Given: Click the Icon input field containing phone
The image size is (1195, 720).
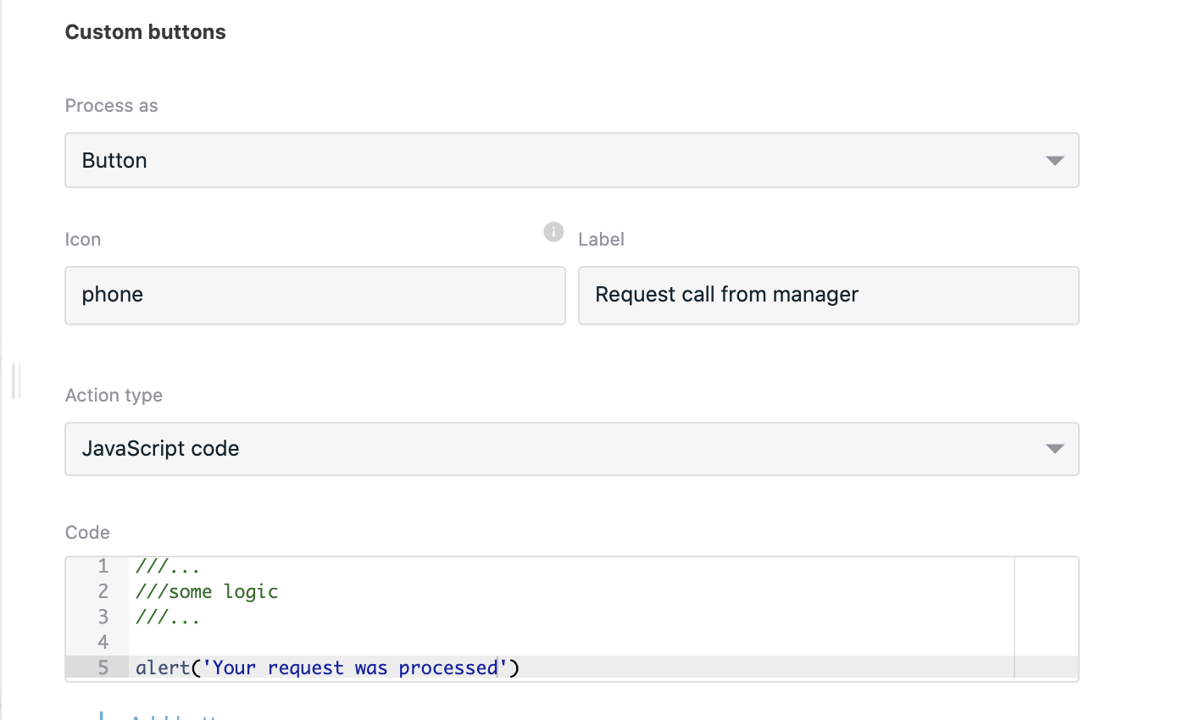Looking at the screenshot, I should pyautogui.click(x=315, y=295).
